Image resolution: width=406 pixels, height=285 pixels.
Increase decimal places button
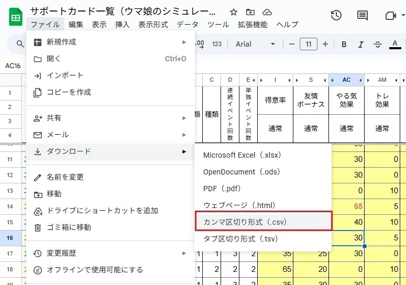click(200, 44)
